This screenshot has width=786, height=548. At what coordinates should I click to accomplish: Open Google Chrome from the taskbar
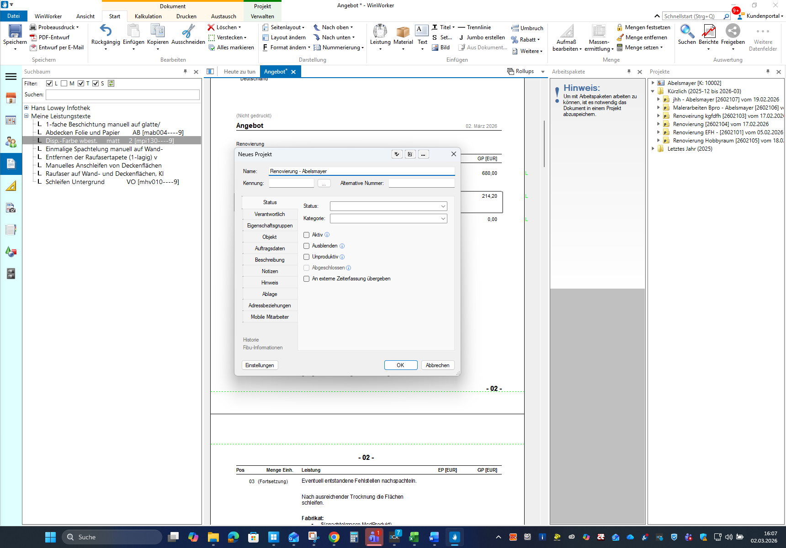pyautogui.click(x=334, y=537)
